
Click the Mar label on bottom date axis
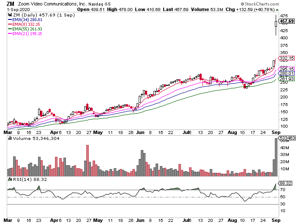tap(8, 220)
